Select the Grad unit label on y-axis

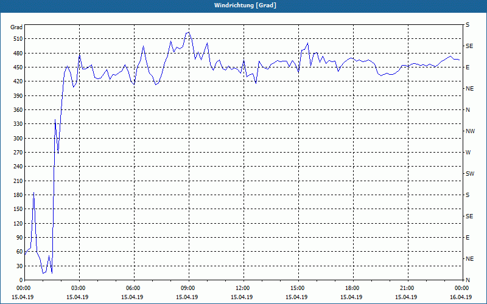click(16, 27)
